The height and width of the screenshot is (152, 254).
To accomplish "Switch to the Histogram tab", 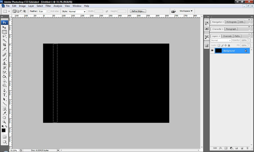I will point(231,22).
